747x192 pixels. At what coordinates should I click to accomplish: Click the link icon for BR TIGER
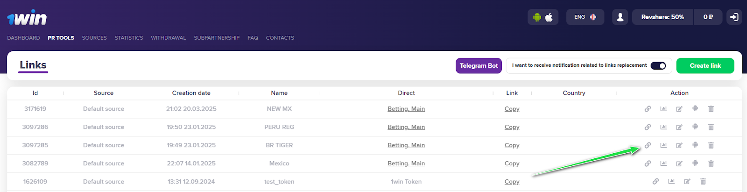coord(648,145)
